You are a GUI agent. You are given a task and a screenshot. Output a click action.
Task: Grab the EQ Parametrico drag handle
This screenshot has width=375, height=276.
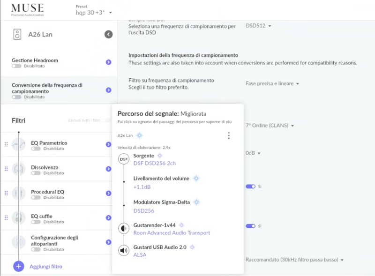click(x=6, y=143)
